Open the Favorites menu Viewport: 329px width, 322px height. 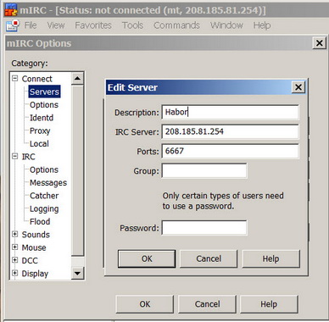tap(93, 25)
